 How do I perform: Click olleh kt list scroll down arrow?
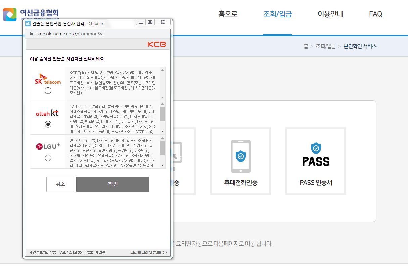163,131
